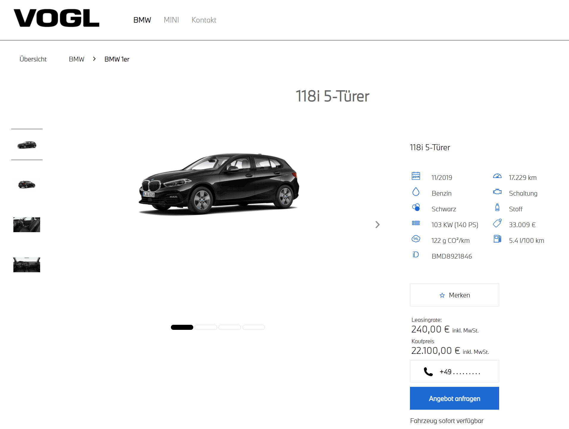Viewport: 569px width, 429px height.
Task: Click the vehicle ID icon
Action: click(x=416, y=255)
